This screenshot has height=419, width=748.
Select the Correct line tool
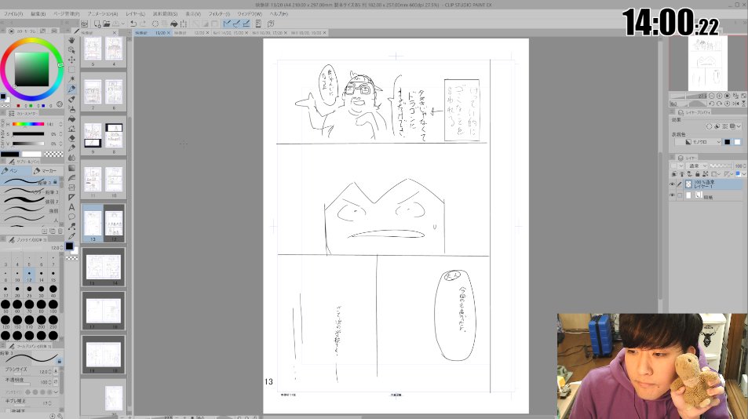click(x=71, y=227)
